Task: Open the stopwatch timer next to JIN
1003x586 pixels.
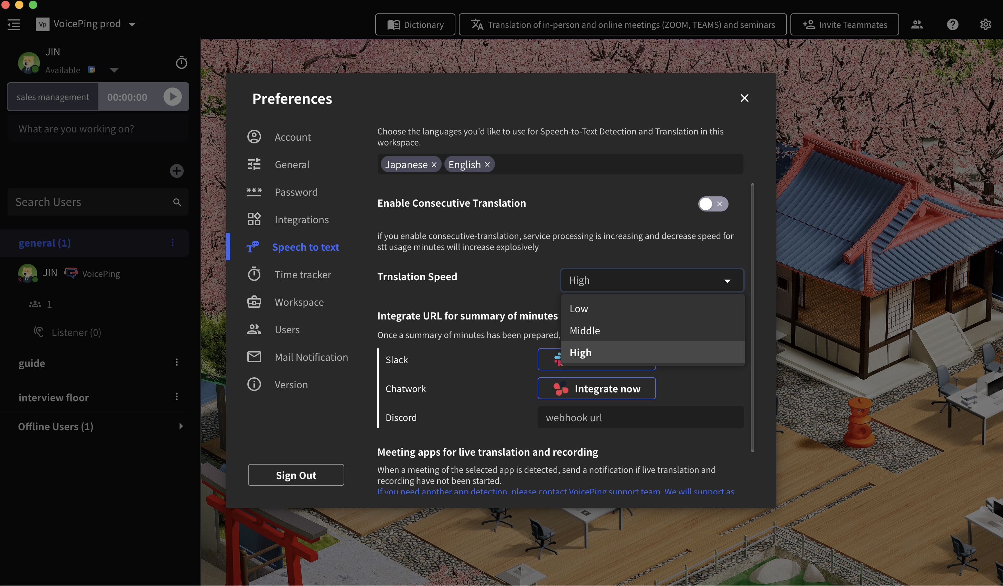Action: [182, 62]
